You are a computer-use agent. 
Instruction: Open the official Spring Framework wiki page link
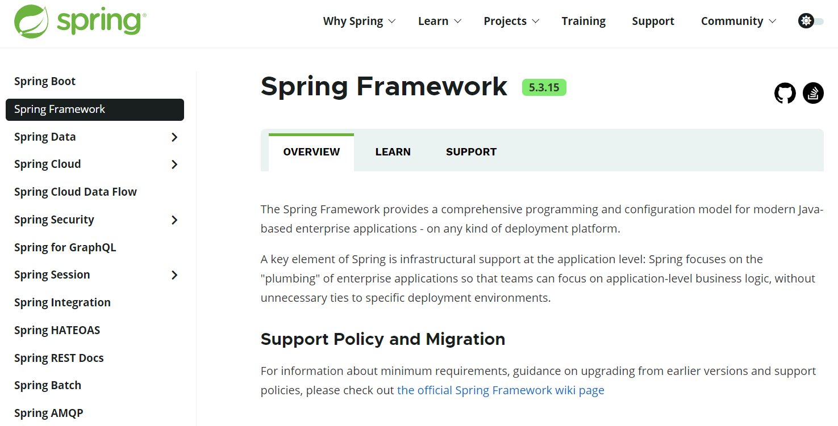point(501,390)
